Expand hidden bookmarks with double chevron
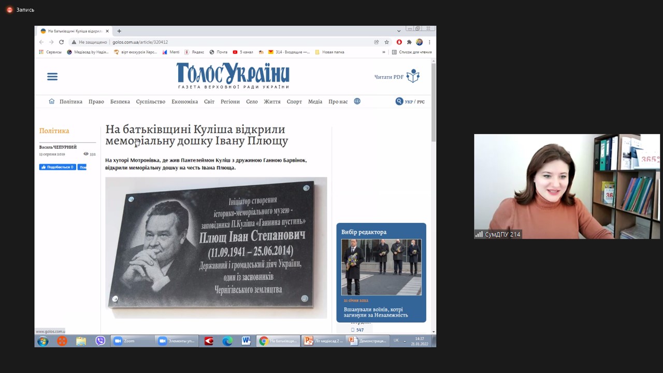Image resolution: width=663 pixels, height=373 pixels. pos(384,52)
